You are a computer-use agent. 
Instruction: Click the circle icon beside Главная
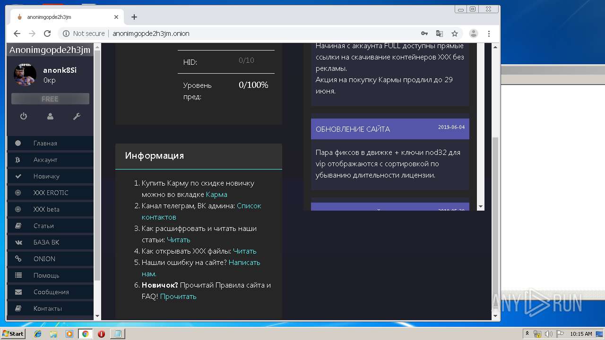click(x=18, y=143)
